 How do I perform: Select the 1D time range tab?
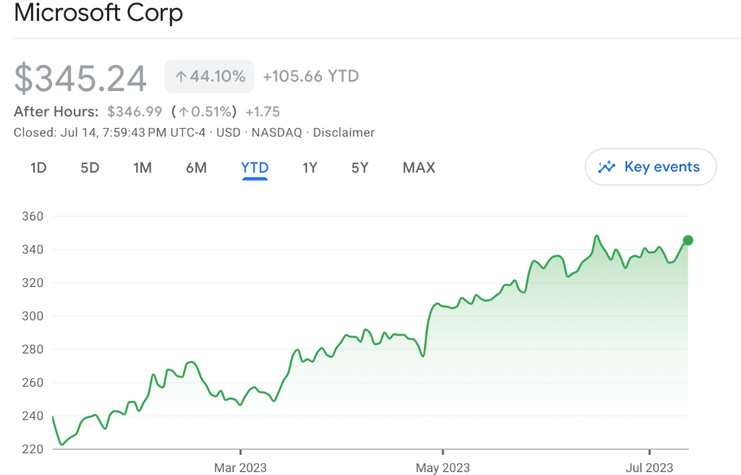coord(38,168)
